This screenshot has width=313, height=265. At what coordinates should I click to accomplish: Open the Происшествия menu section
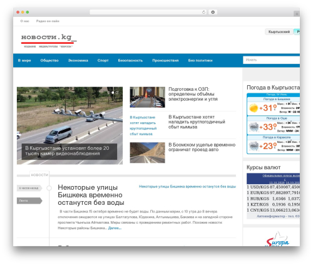coord(165,60)
